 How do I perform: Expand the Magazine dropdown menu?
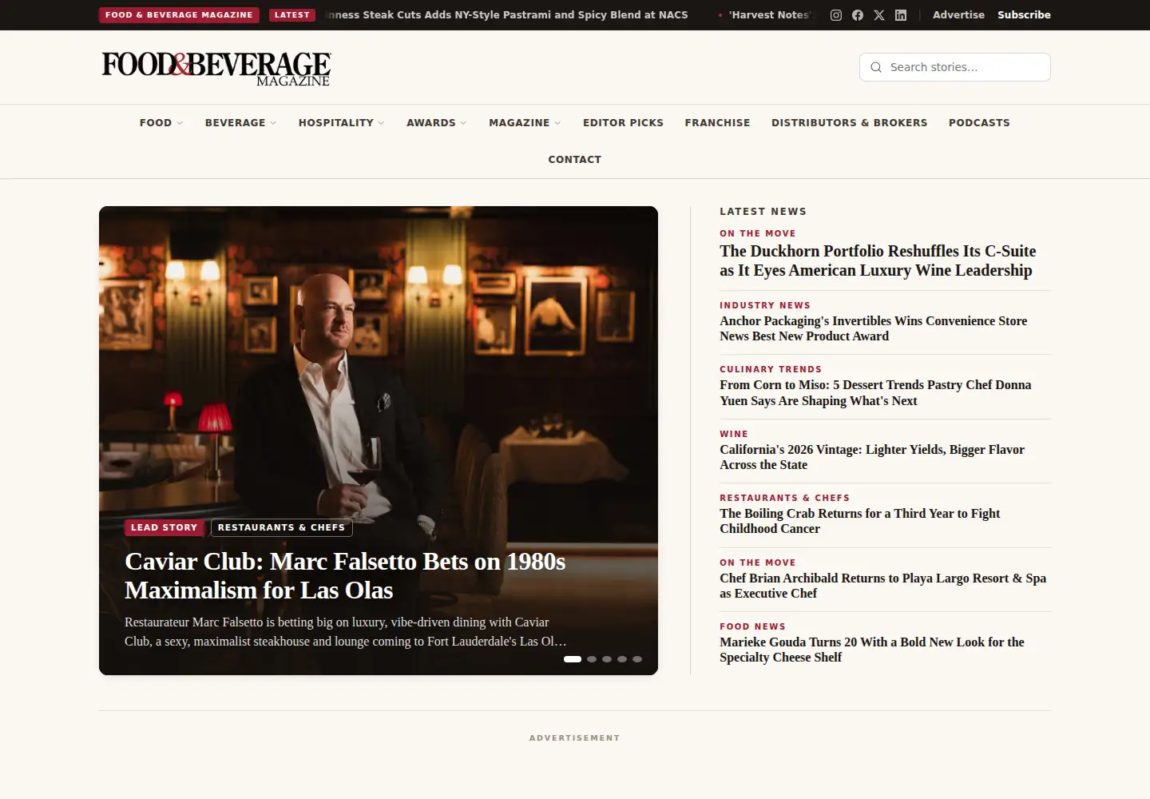[525, 122]
